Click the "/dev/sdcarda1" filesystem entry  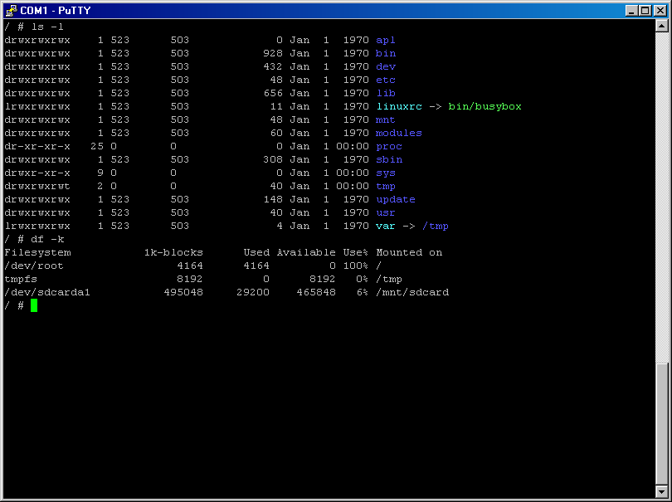click(x=47, y=292)
